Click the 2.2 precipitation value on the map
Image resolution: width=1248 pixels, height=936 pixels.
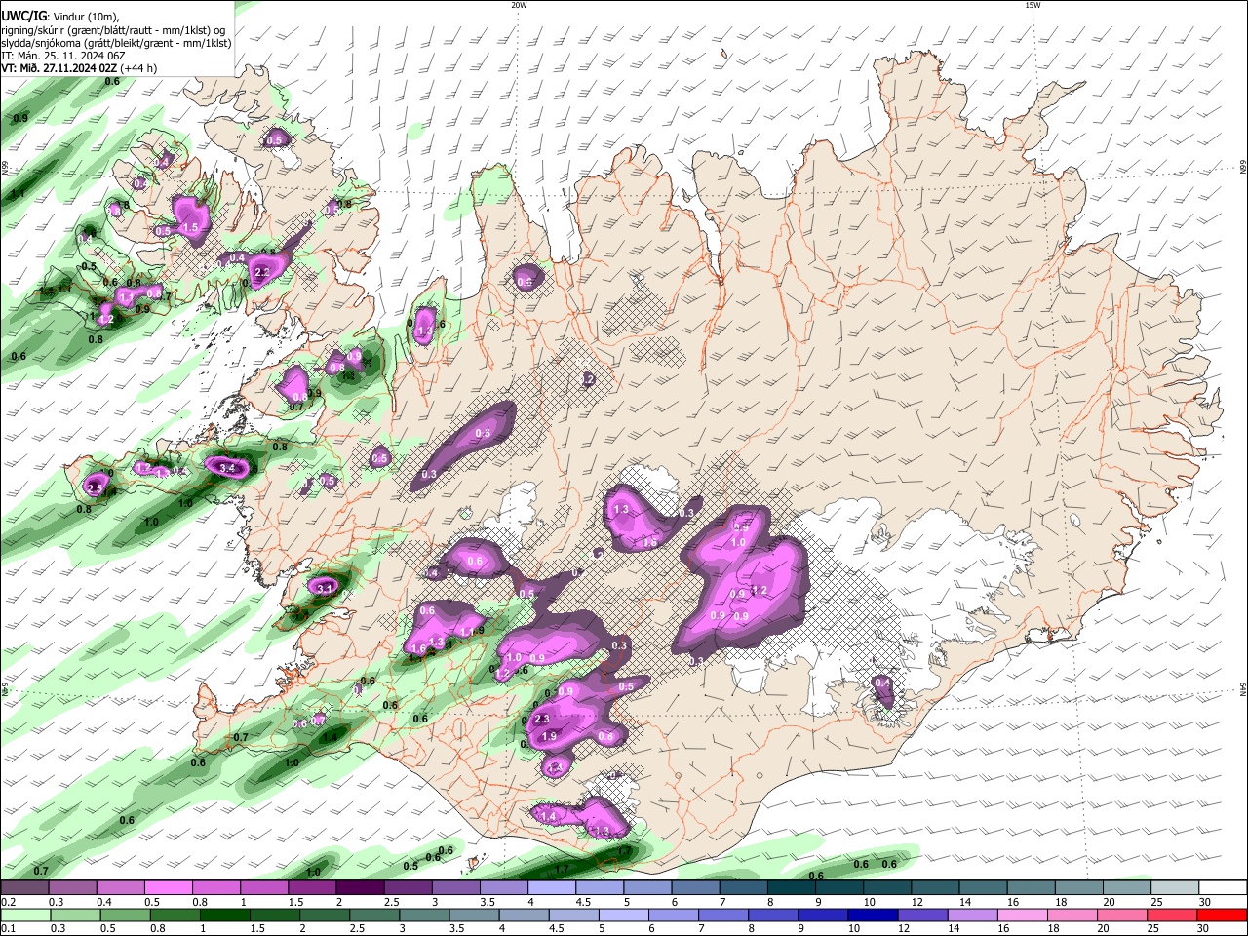(x=261, y=273)
